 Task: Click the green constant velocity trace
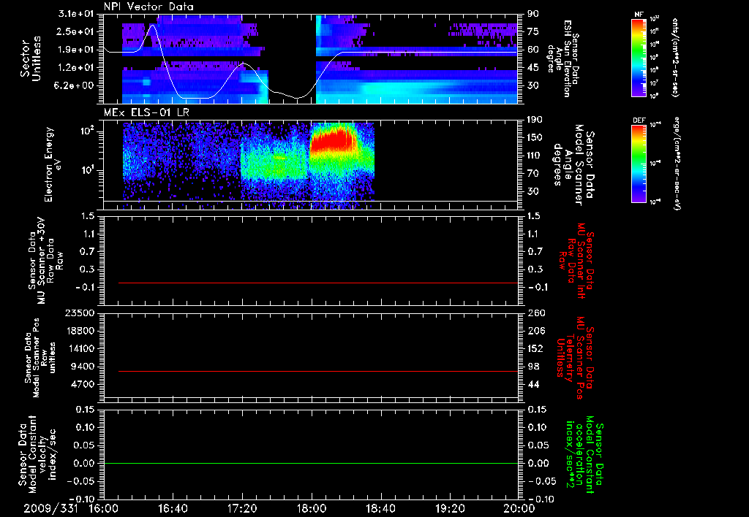pos(311,463)
